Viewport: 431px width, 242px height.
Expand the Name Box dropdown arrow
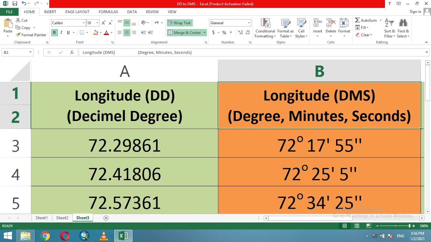pos(30,52)
